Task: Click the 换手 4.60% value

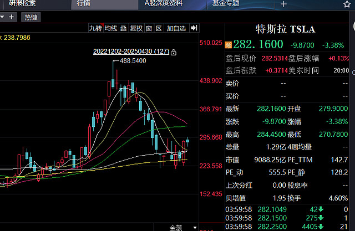Action: [x=338, y=198]
